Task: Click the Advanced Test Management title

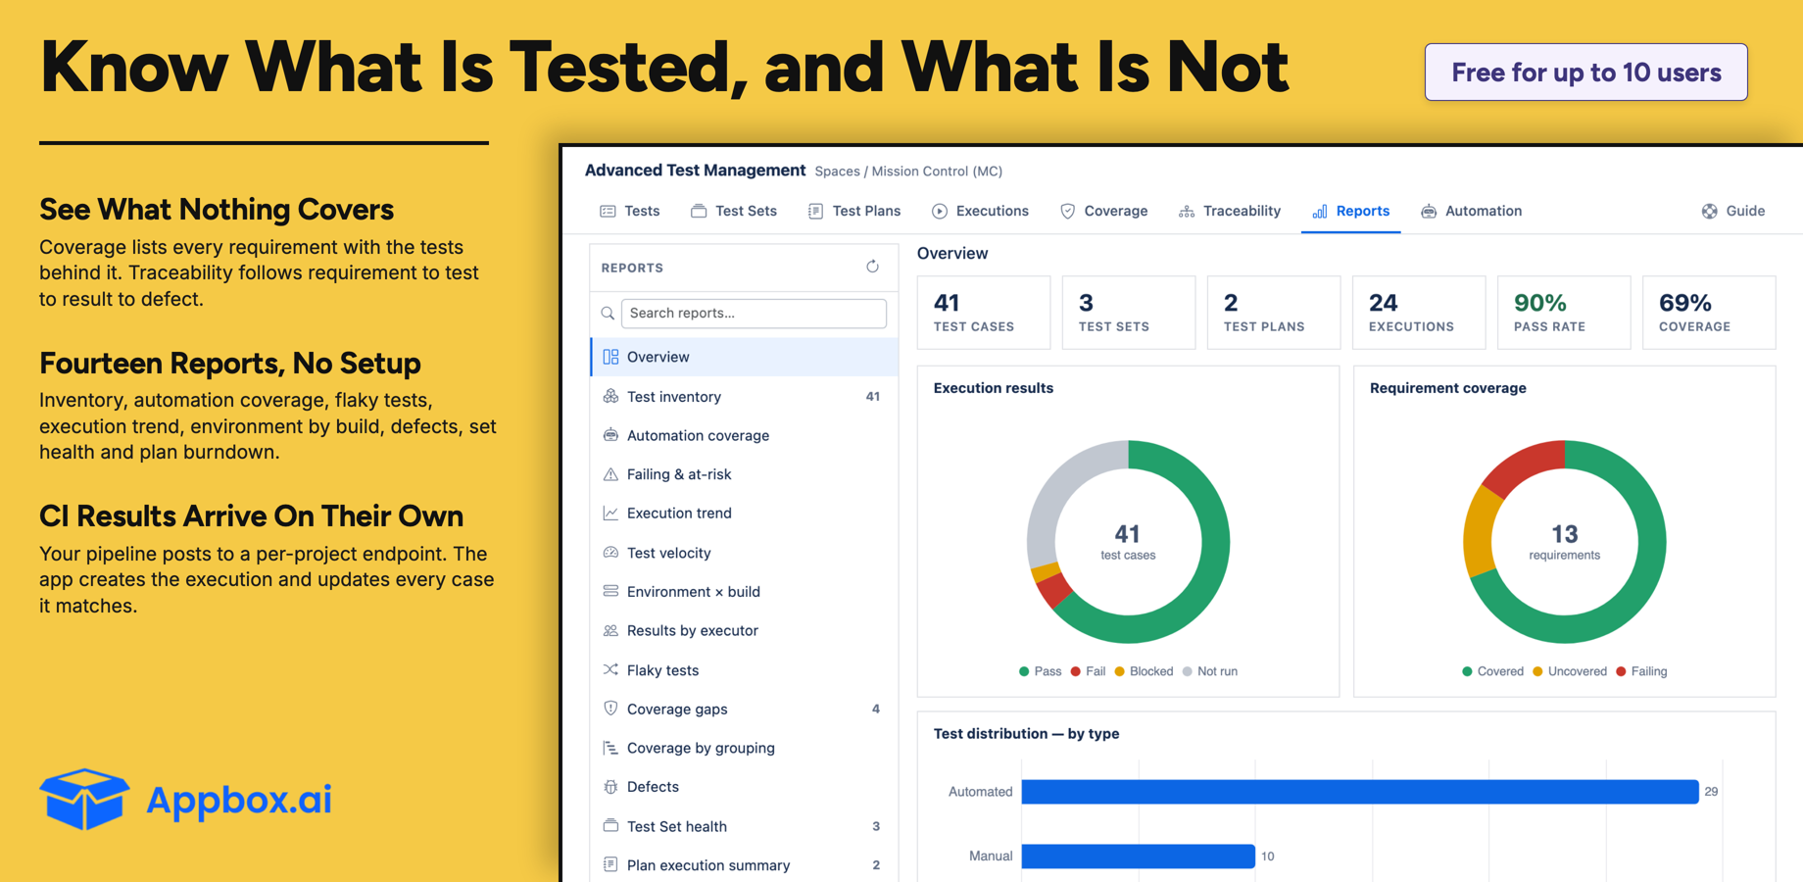Action: [695, 171]
